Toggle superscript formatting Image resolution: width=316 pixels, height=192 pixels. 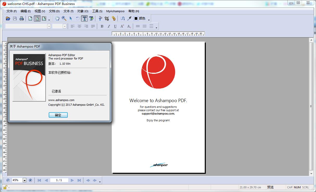[122, 26]
